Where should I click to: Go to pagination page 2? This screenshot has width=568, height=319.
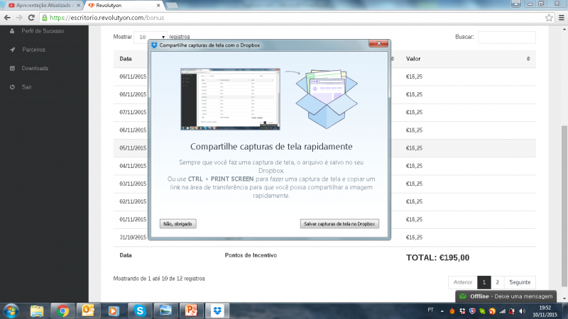(x=498, y=282)
